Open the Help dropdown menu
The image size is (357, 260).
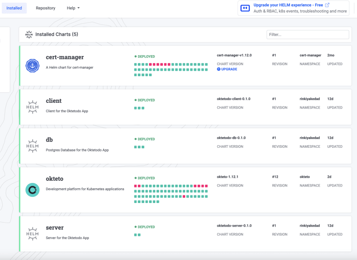pyautogui.click(x=73, y=8)
